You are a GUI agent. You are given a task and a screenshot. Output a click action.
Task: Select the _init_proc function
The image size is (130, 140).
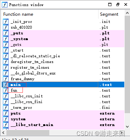[21, 22]
